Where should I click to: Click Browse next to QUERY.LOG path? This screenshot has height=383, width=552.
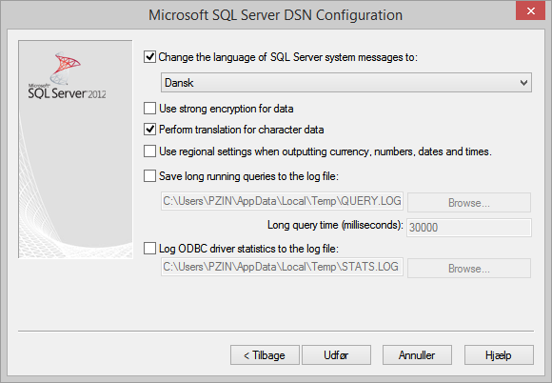(x=469, y=203)
